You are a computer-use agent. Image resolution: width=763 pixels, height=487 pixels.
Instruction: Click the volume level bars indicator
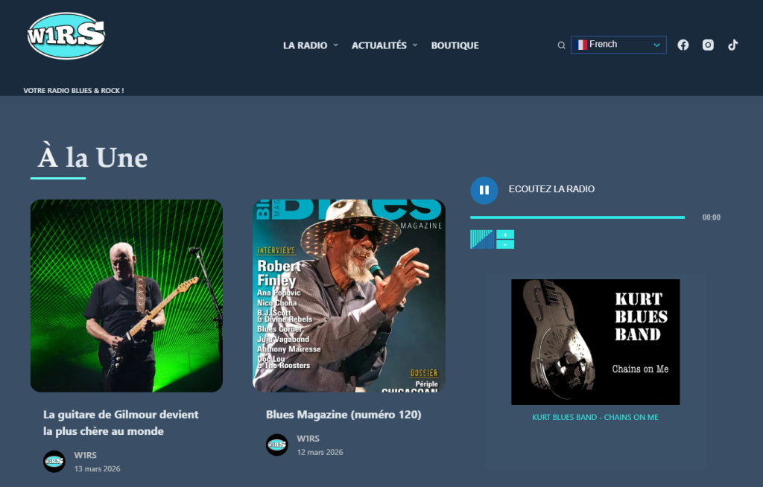click(x=481, y=239)
